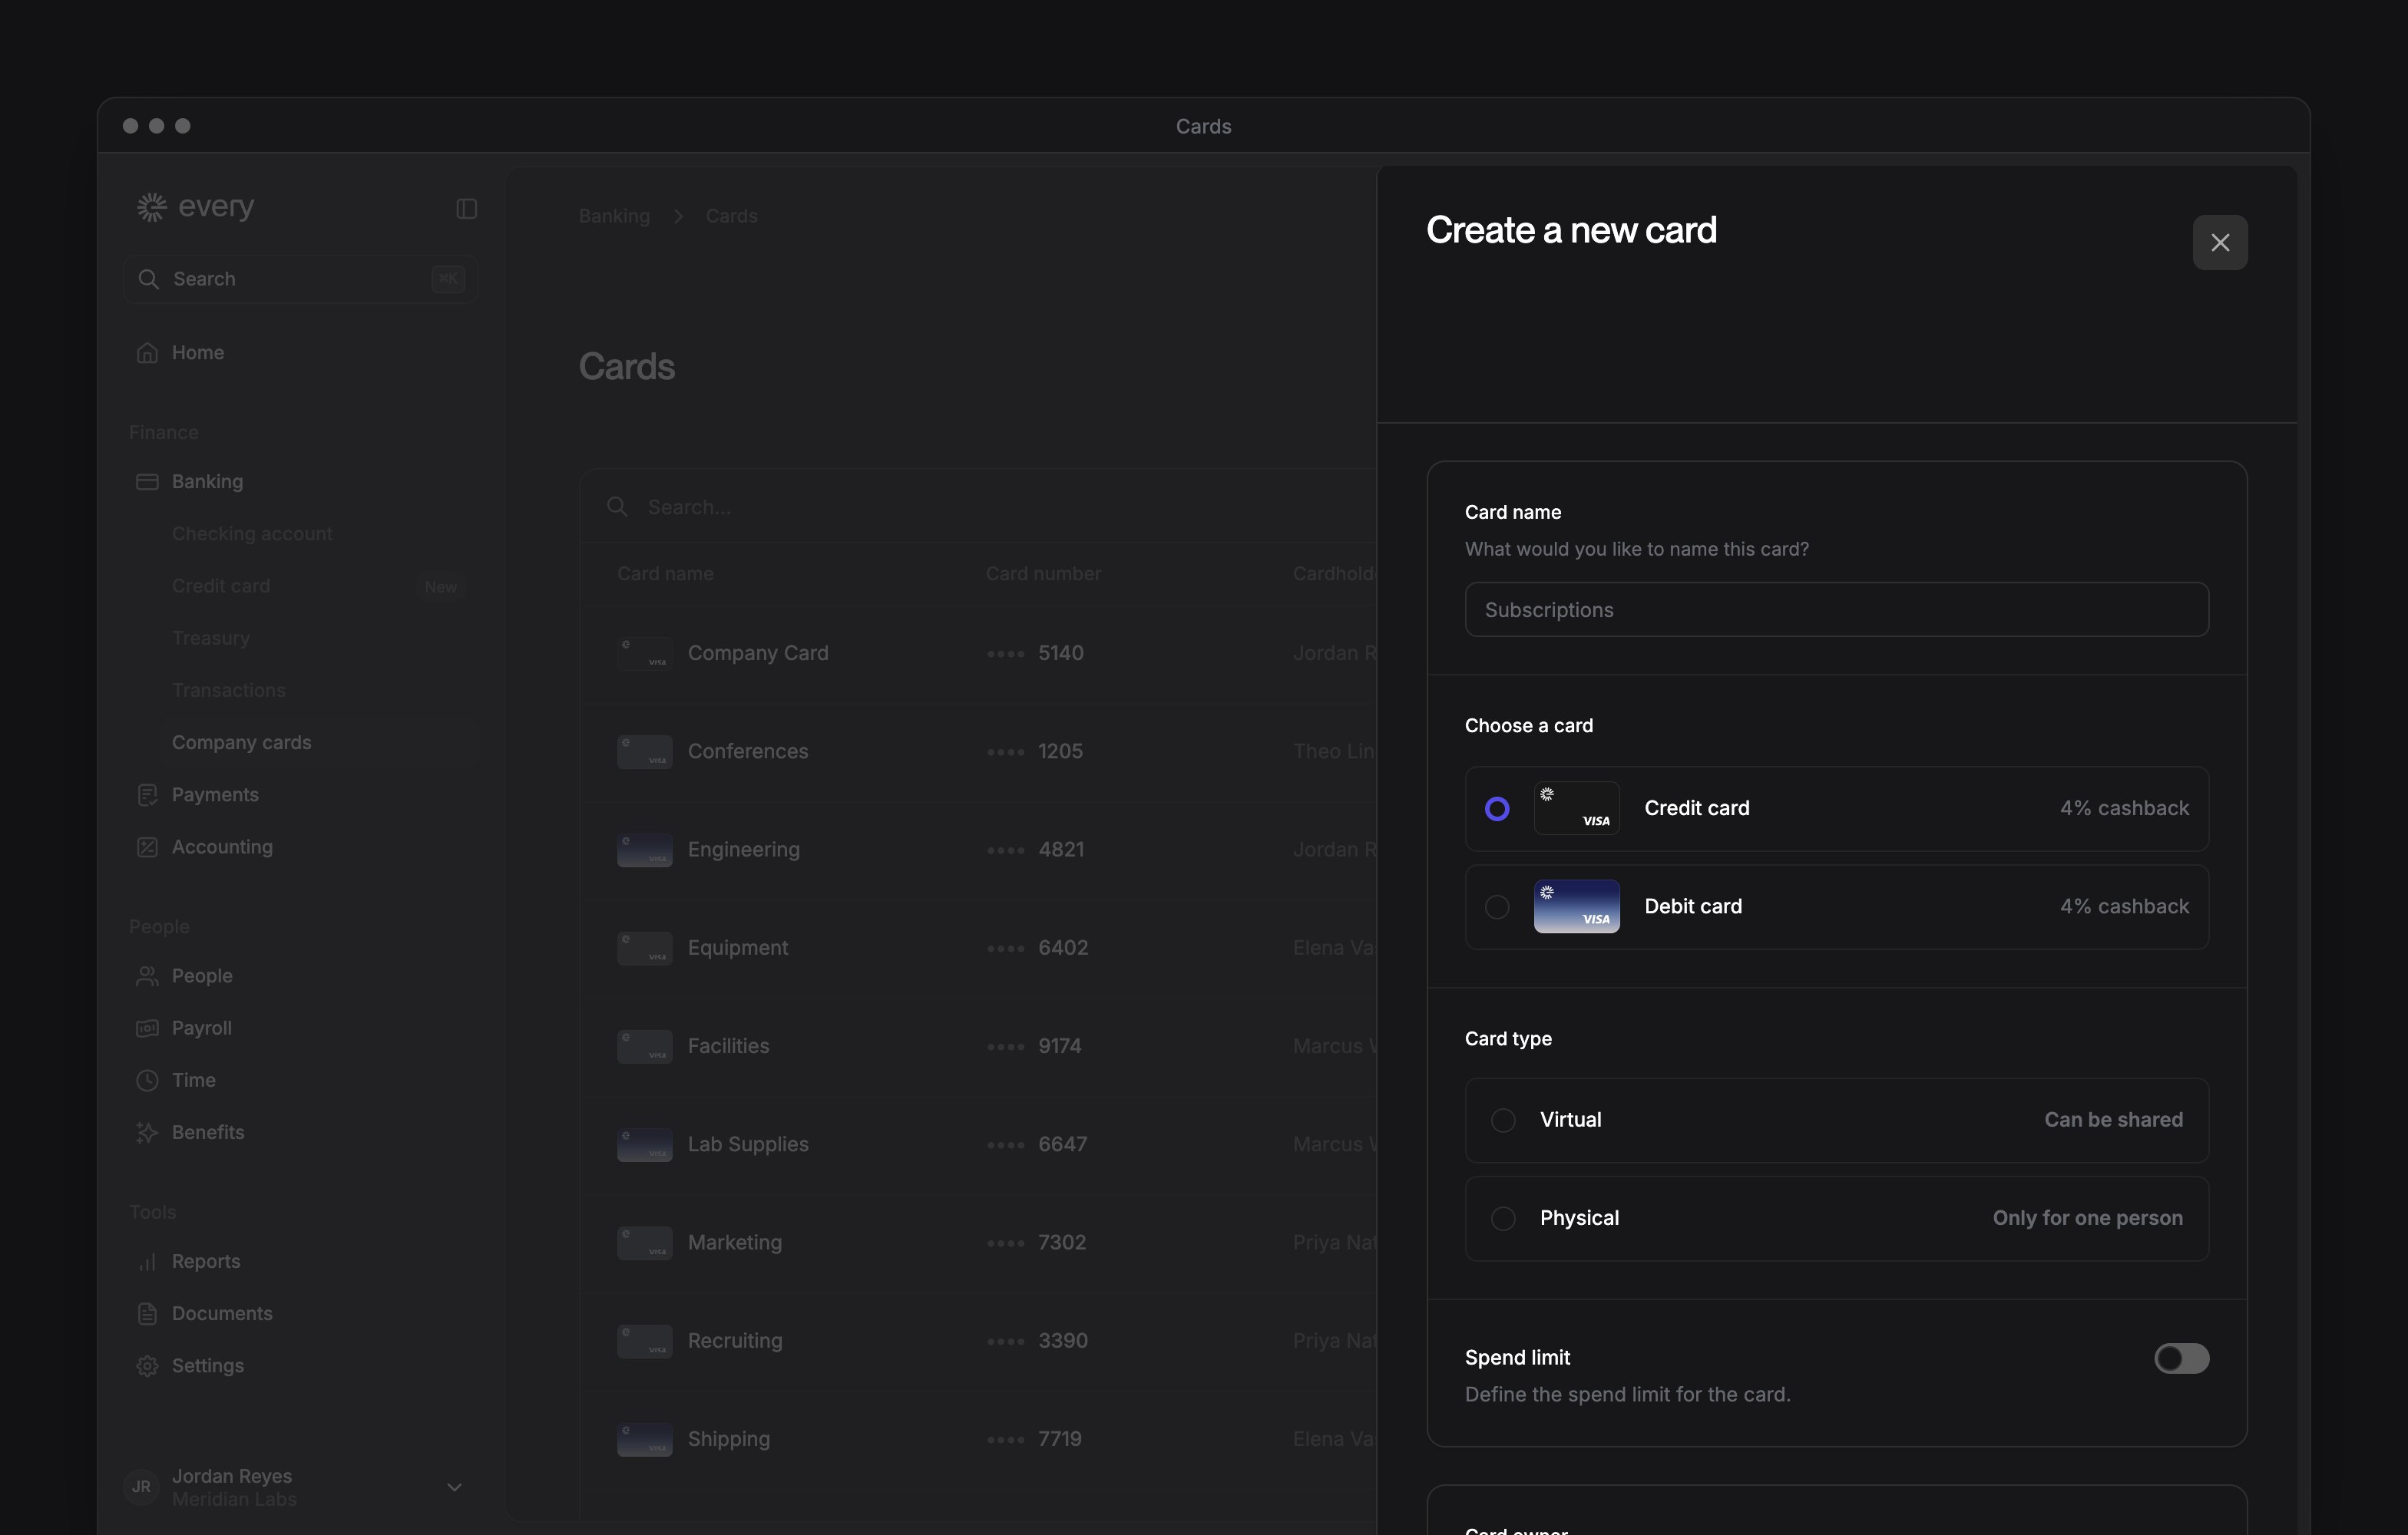
Task: Open Transactions sidebar item
Action: point(229,689)
